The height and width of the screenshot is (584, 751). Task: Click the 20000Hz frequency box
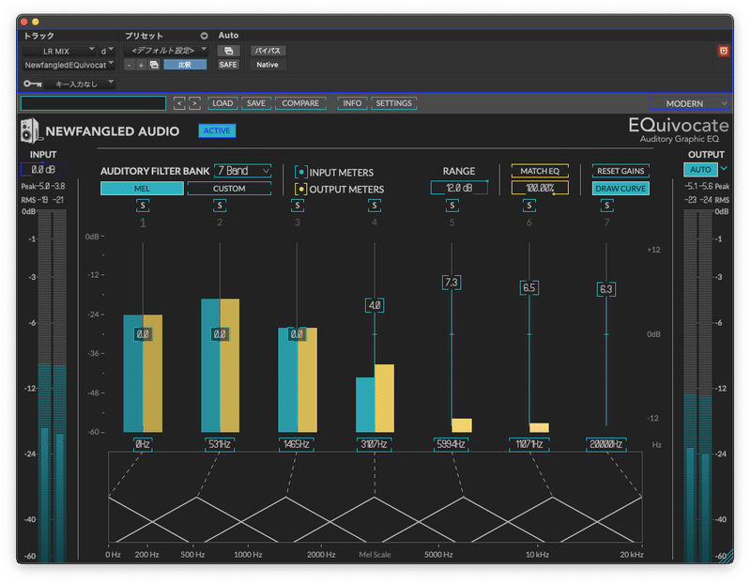(606, 444)
